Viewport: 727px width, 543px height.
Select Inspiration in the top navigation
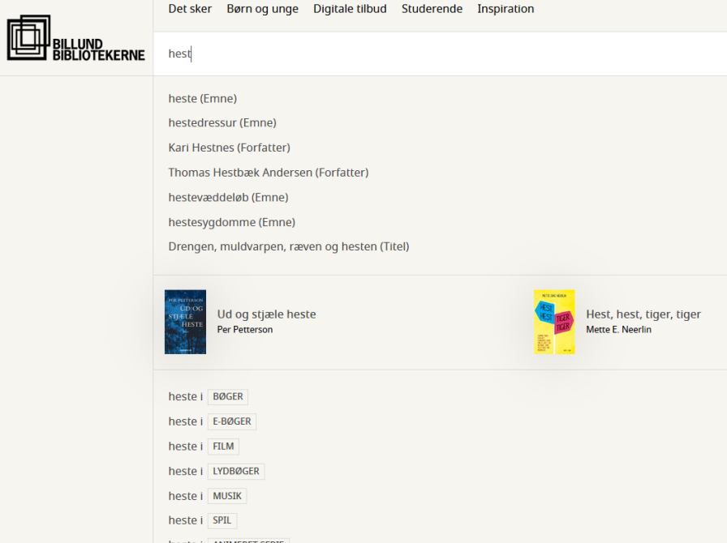(x=505, y=9)
